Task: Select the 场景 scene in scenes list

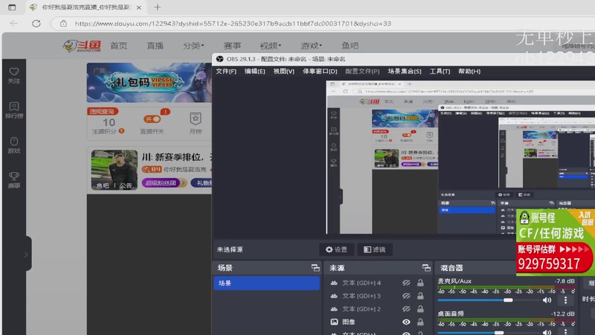Action: click(266, 284)
